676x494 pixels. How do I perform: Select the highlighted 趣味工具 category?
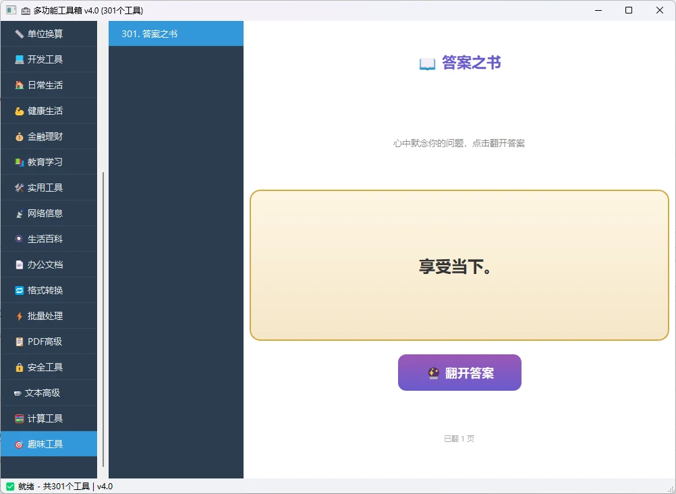click(x=49, y=444)
